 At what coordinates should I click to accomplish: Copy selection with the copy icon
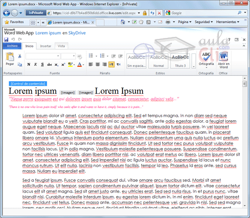pos(19,64)
